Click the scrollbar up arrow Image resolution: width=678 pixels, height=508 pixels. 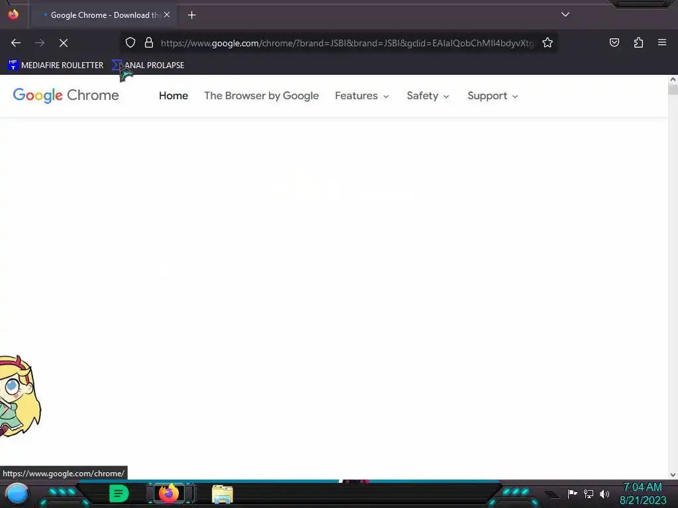[x=673, y=79]
